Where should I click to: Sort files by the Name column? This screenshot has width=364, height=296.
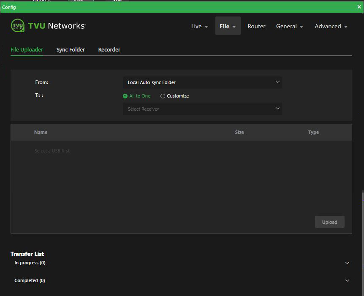coord(41,132)
